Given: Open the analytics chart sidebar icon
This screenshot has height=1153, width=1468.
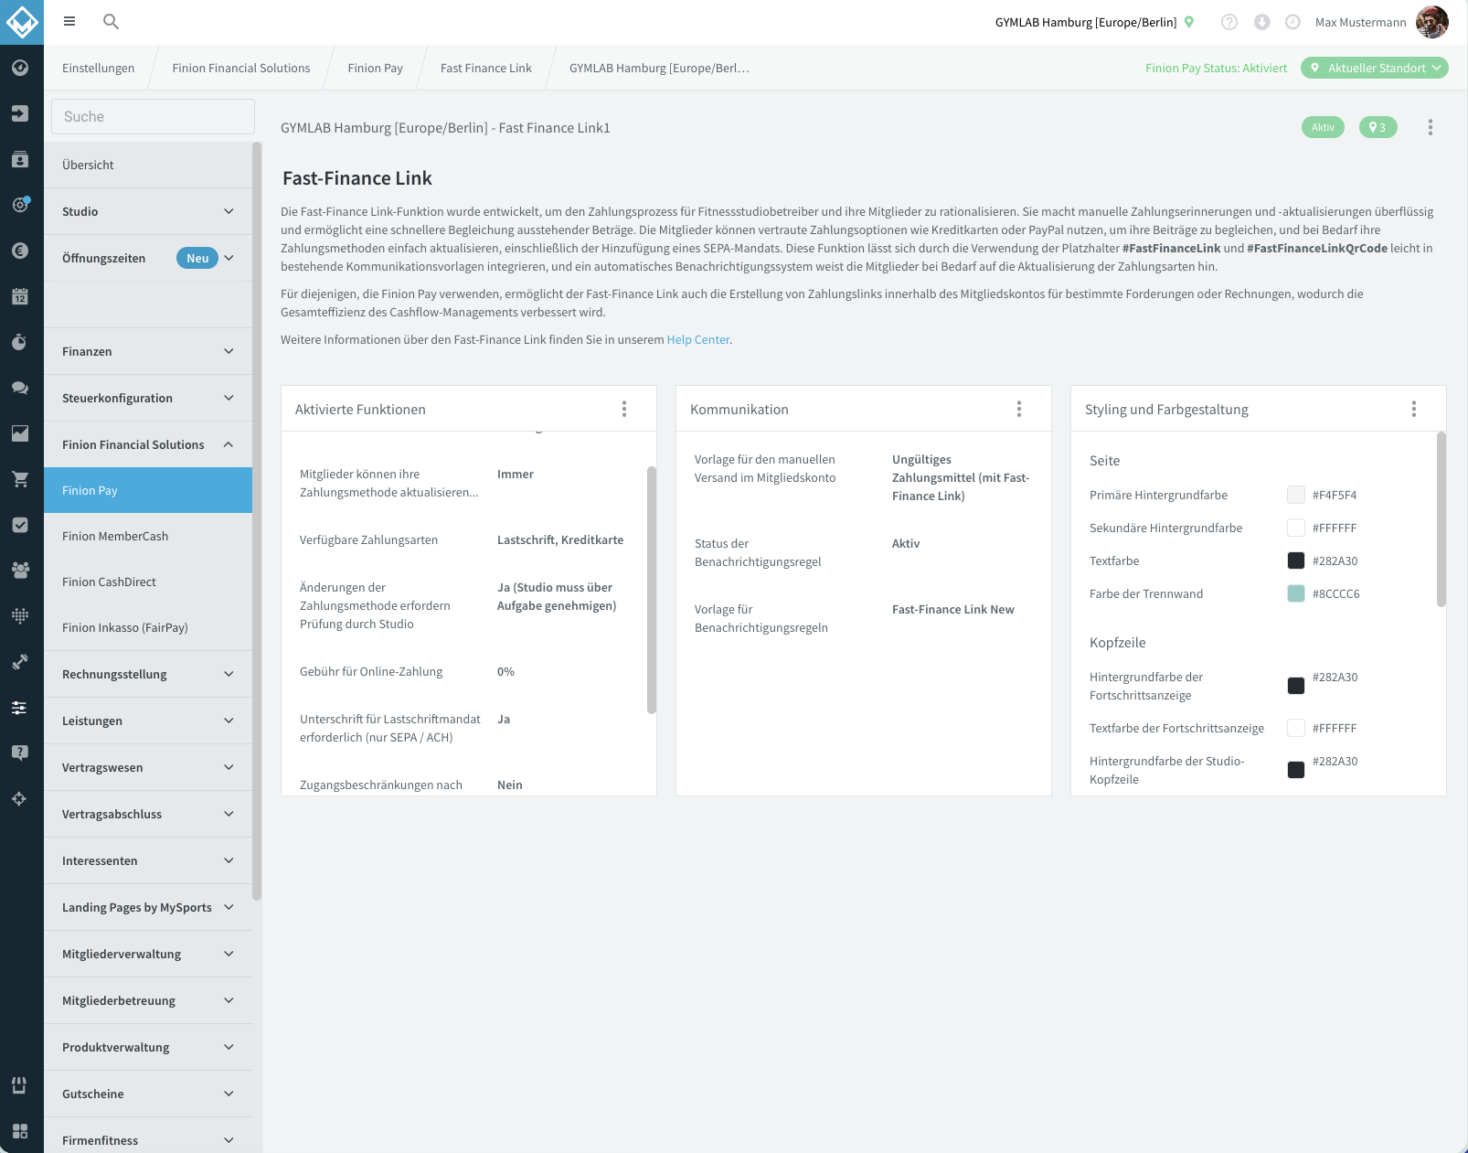Looking at the screenshot, I should coord(20,433).
